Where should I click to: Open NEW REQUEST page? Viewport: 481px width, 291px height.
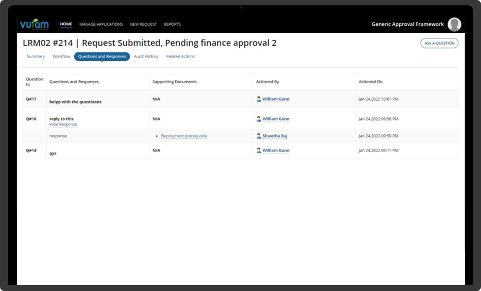143,24
